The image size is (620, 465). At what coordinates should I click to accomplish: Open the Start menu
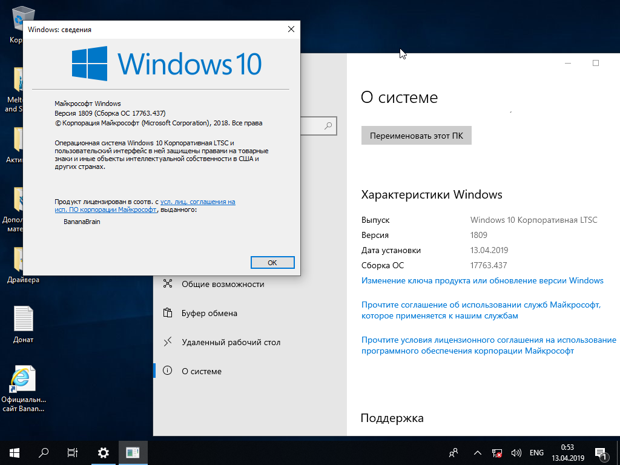click(x=15, y=453)
